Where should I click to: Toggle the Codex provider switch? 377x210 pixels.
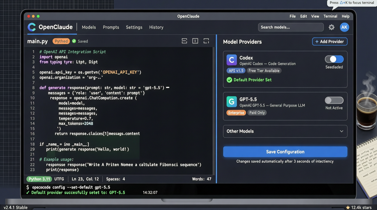coord(334,59)
